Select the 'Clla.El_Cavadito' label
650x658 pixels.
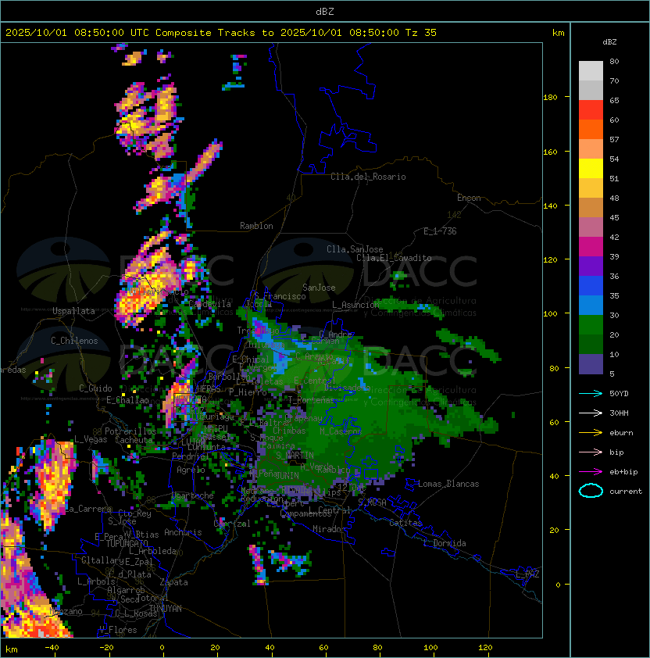(x=394, y=258)
